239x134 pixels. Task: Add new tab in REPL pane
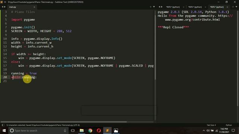pyautogui.click(x=233, y=7)
